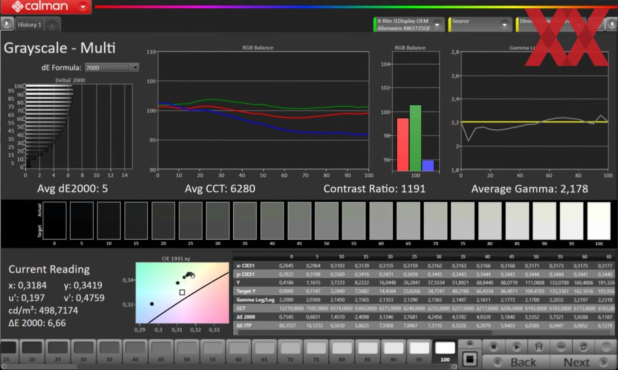Select the 15 percent gray level button

(9, 352)
